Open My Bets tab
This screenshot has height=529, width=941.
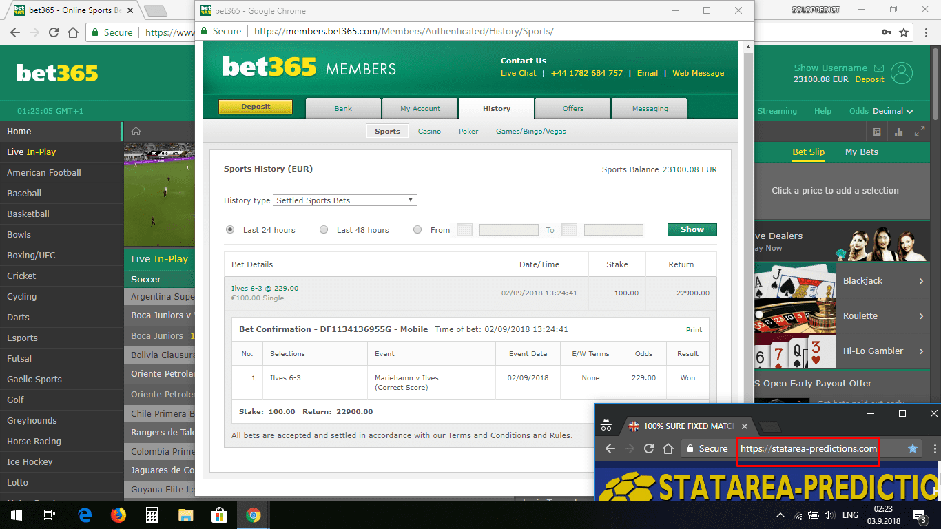pyautogui.click(x=861, y=152)
